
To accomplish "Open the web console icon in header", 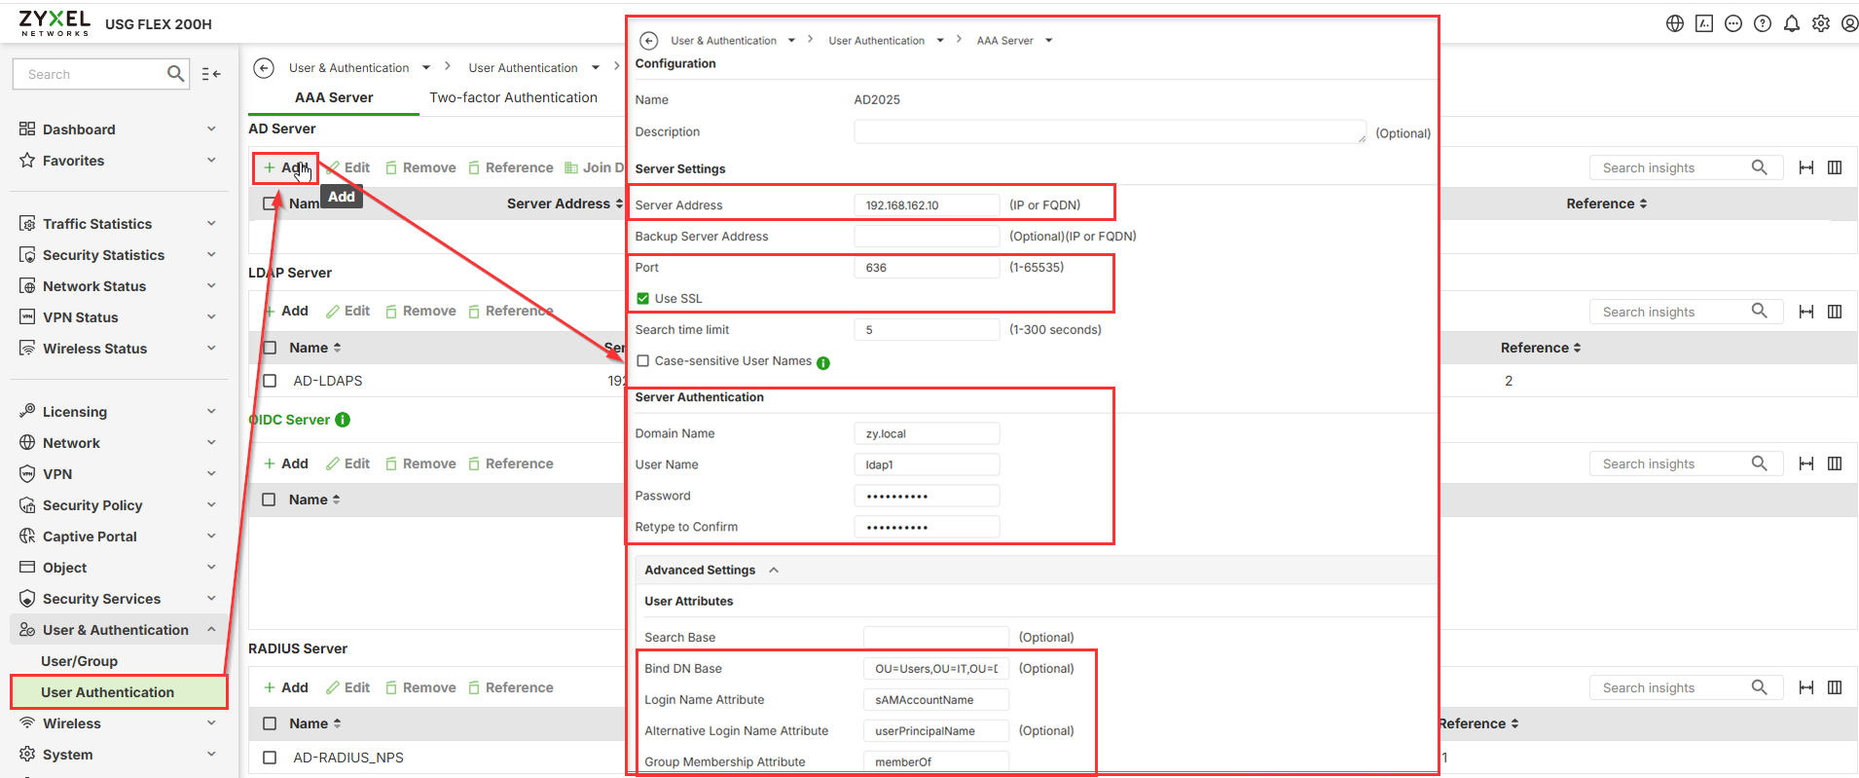I will [1704, 23].
